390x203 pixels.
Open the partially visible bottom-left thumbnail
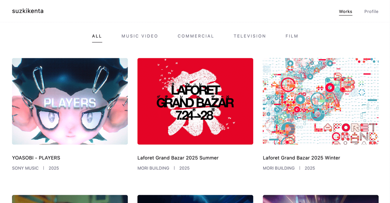70,199
